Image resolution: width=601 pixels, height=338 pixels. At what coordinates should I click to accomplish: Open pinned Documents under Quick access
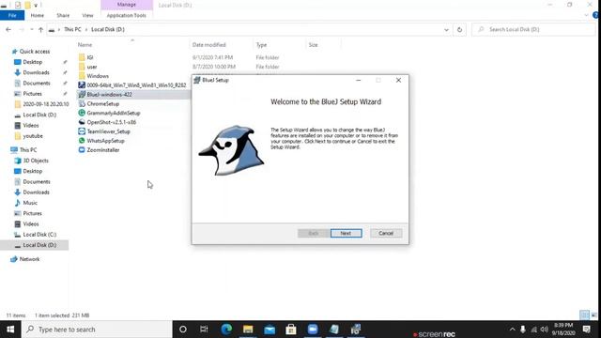click(37, 84)
